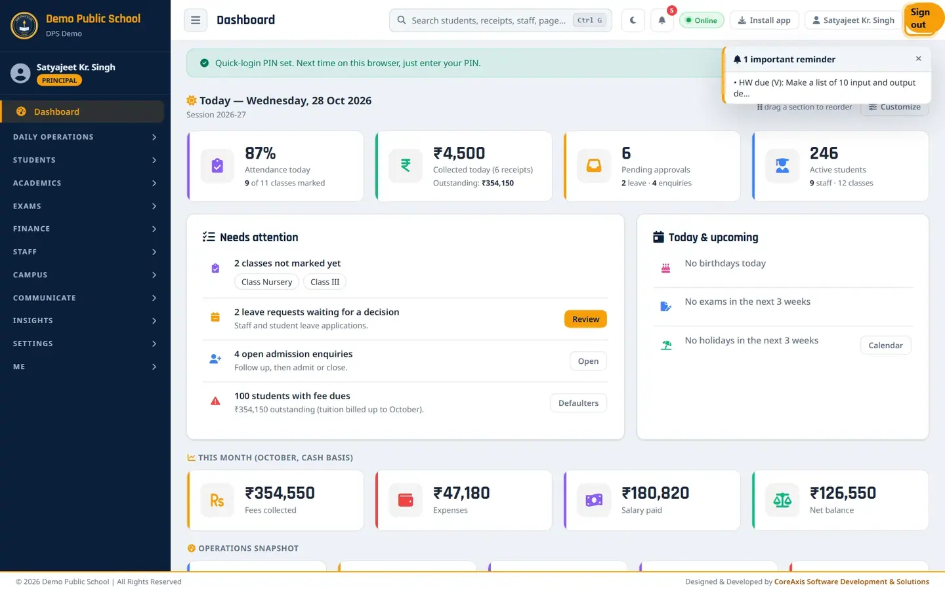Expand the Staff sidebar section
Screen dimensions: 945x590
(85, 252)
